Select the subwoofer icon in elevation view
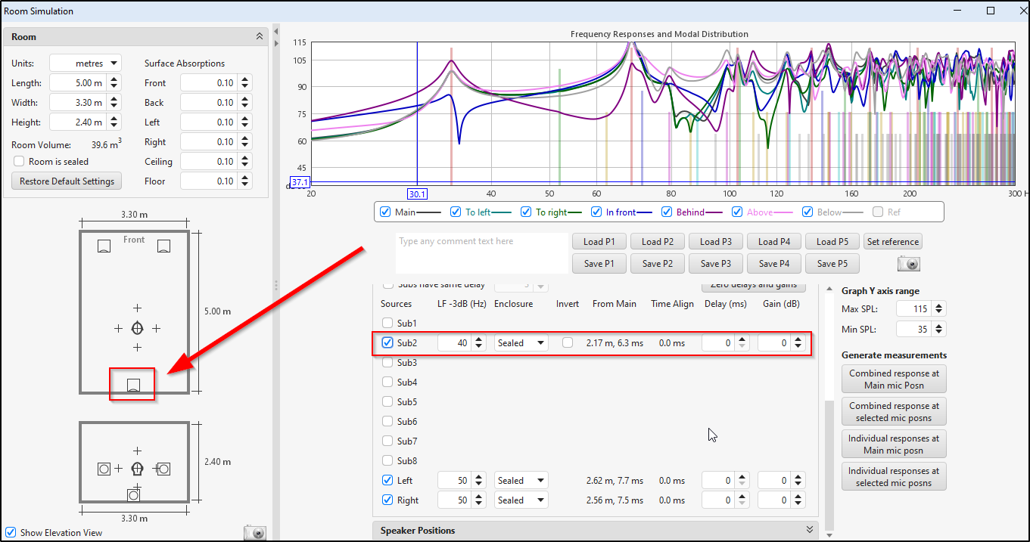This screenshot has width=1030, height=542. tap(134, 495)
